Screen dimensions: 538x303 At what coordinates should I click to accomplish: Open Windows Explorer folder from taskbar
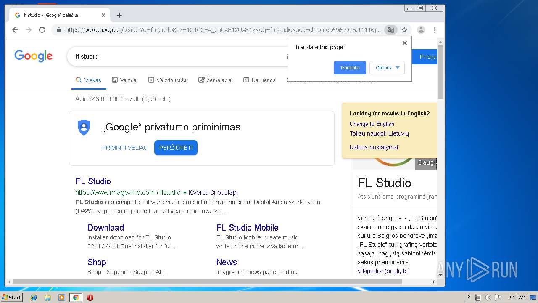click(x=47, y=298)
